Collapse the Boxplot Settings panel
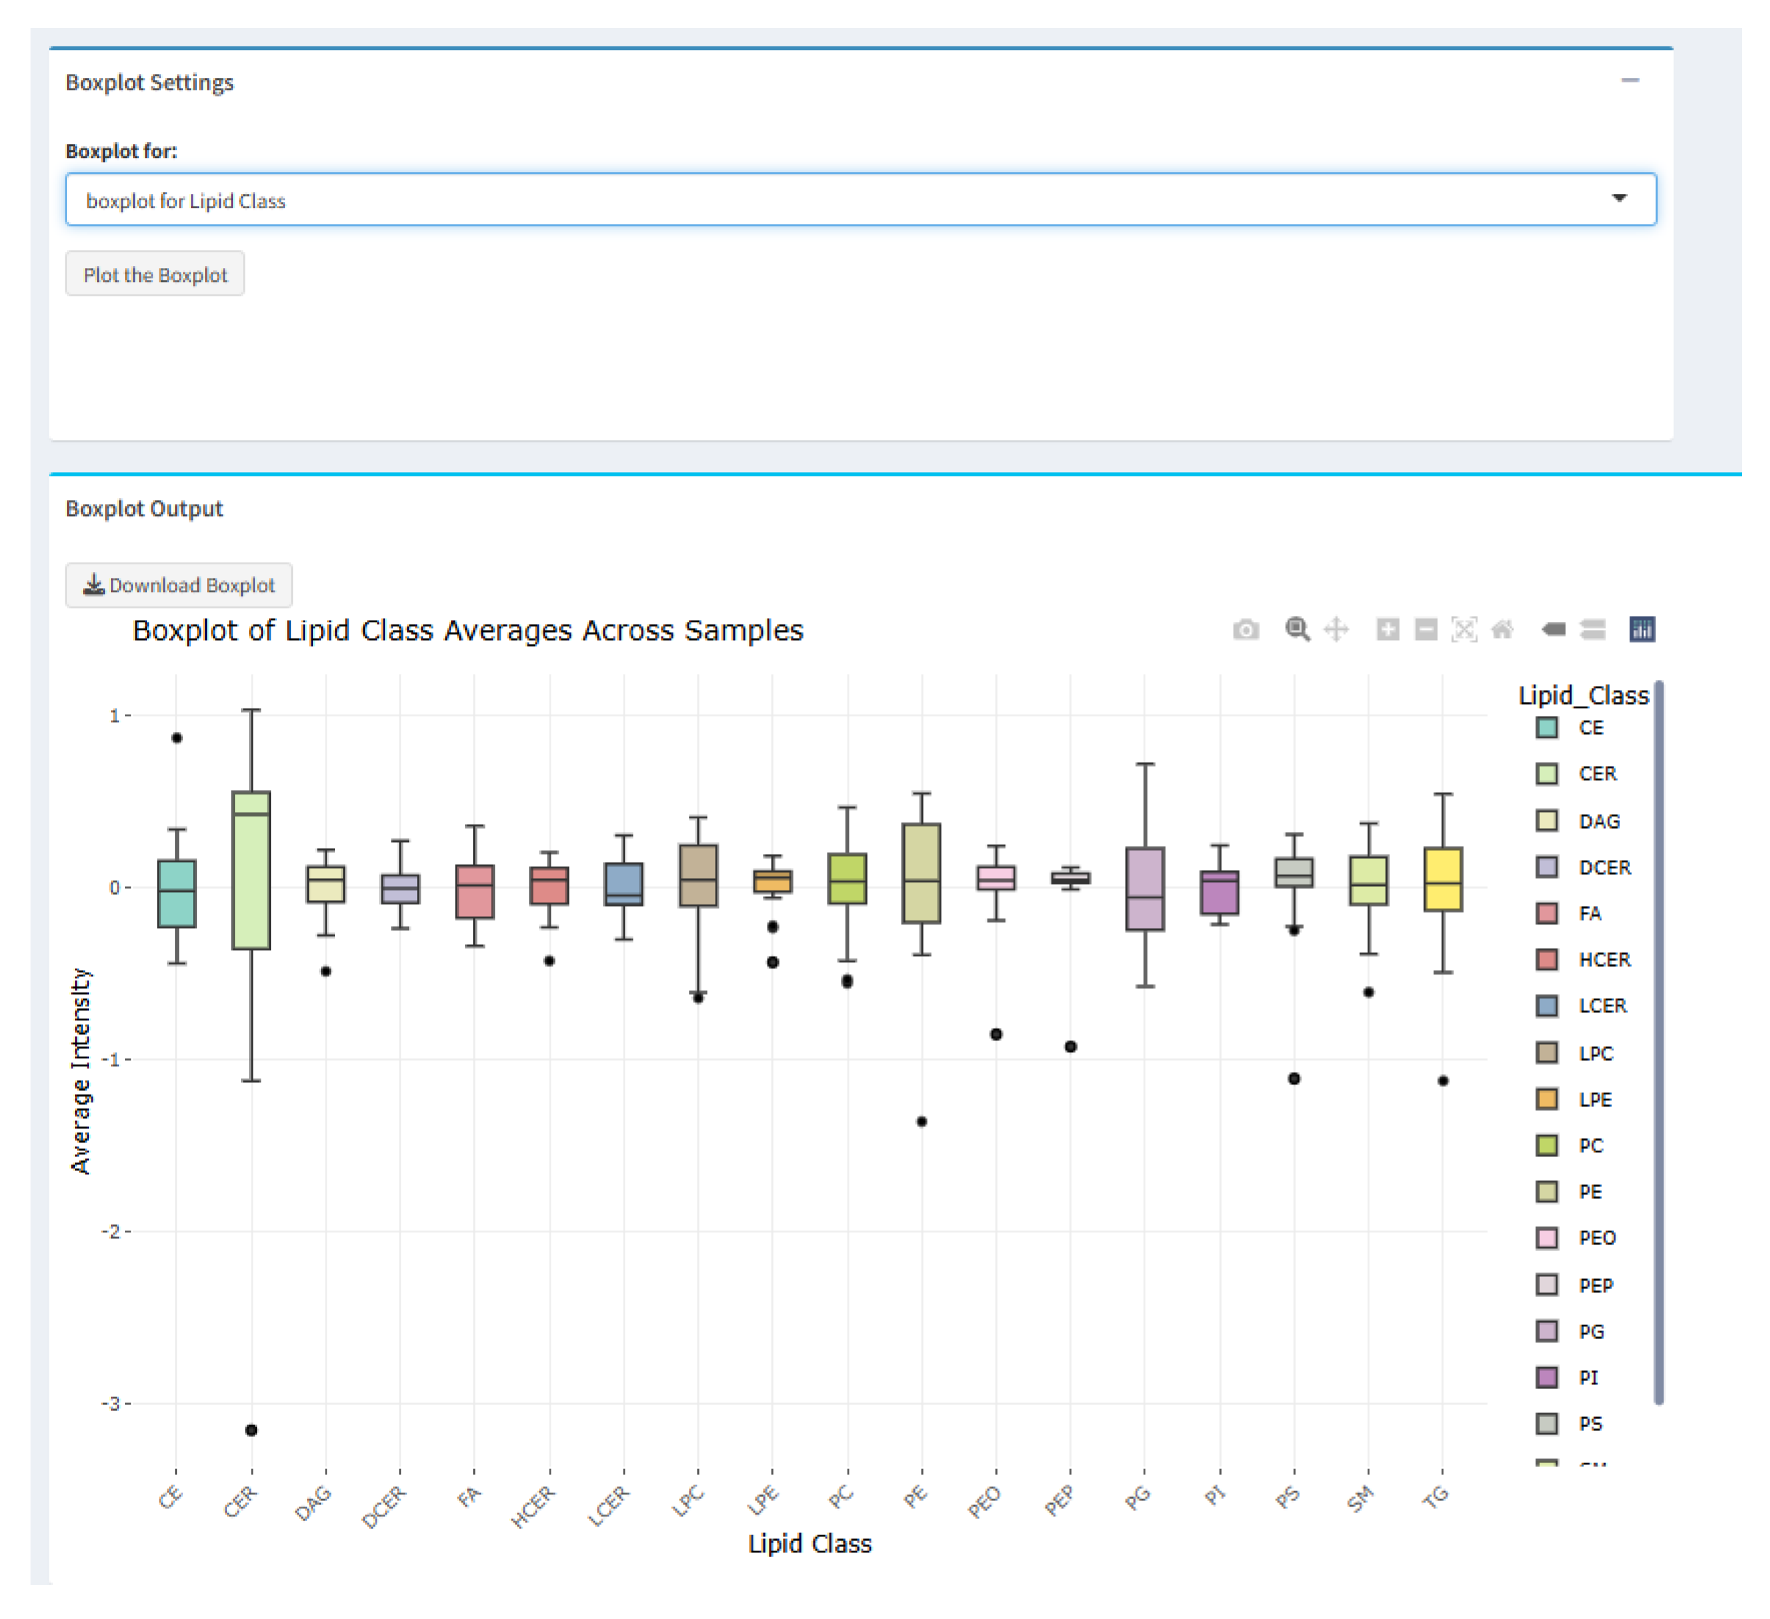This screenshot has height=1619, width=1770. point(1630,81)
